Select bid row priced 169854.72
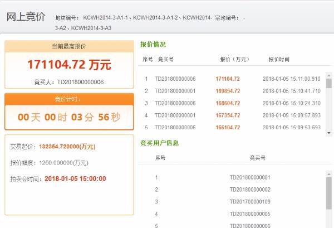334x228 pixels. (228, 91)
